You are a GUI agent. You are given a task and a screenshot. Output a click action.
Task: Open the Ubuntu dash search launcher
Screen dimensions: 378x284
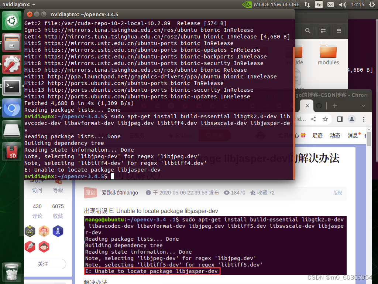coord(12,21)
